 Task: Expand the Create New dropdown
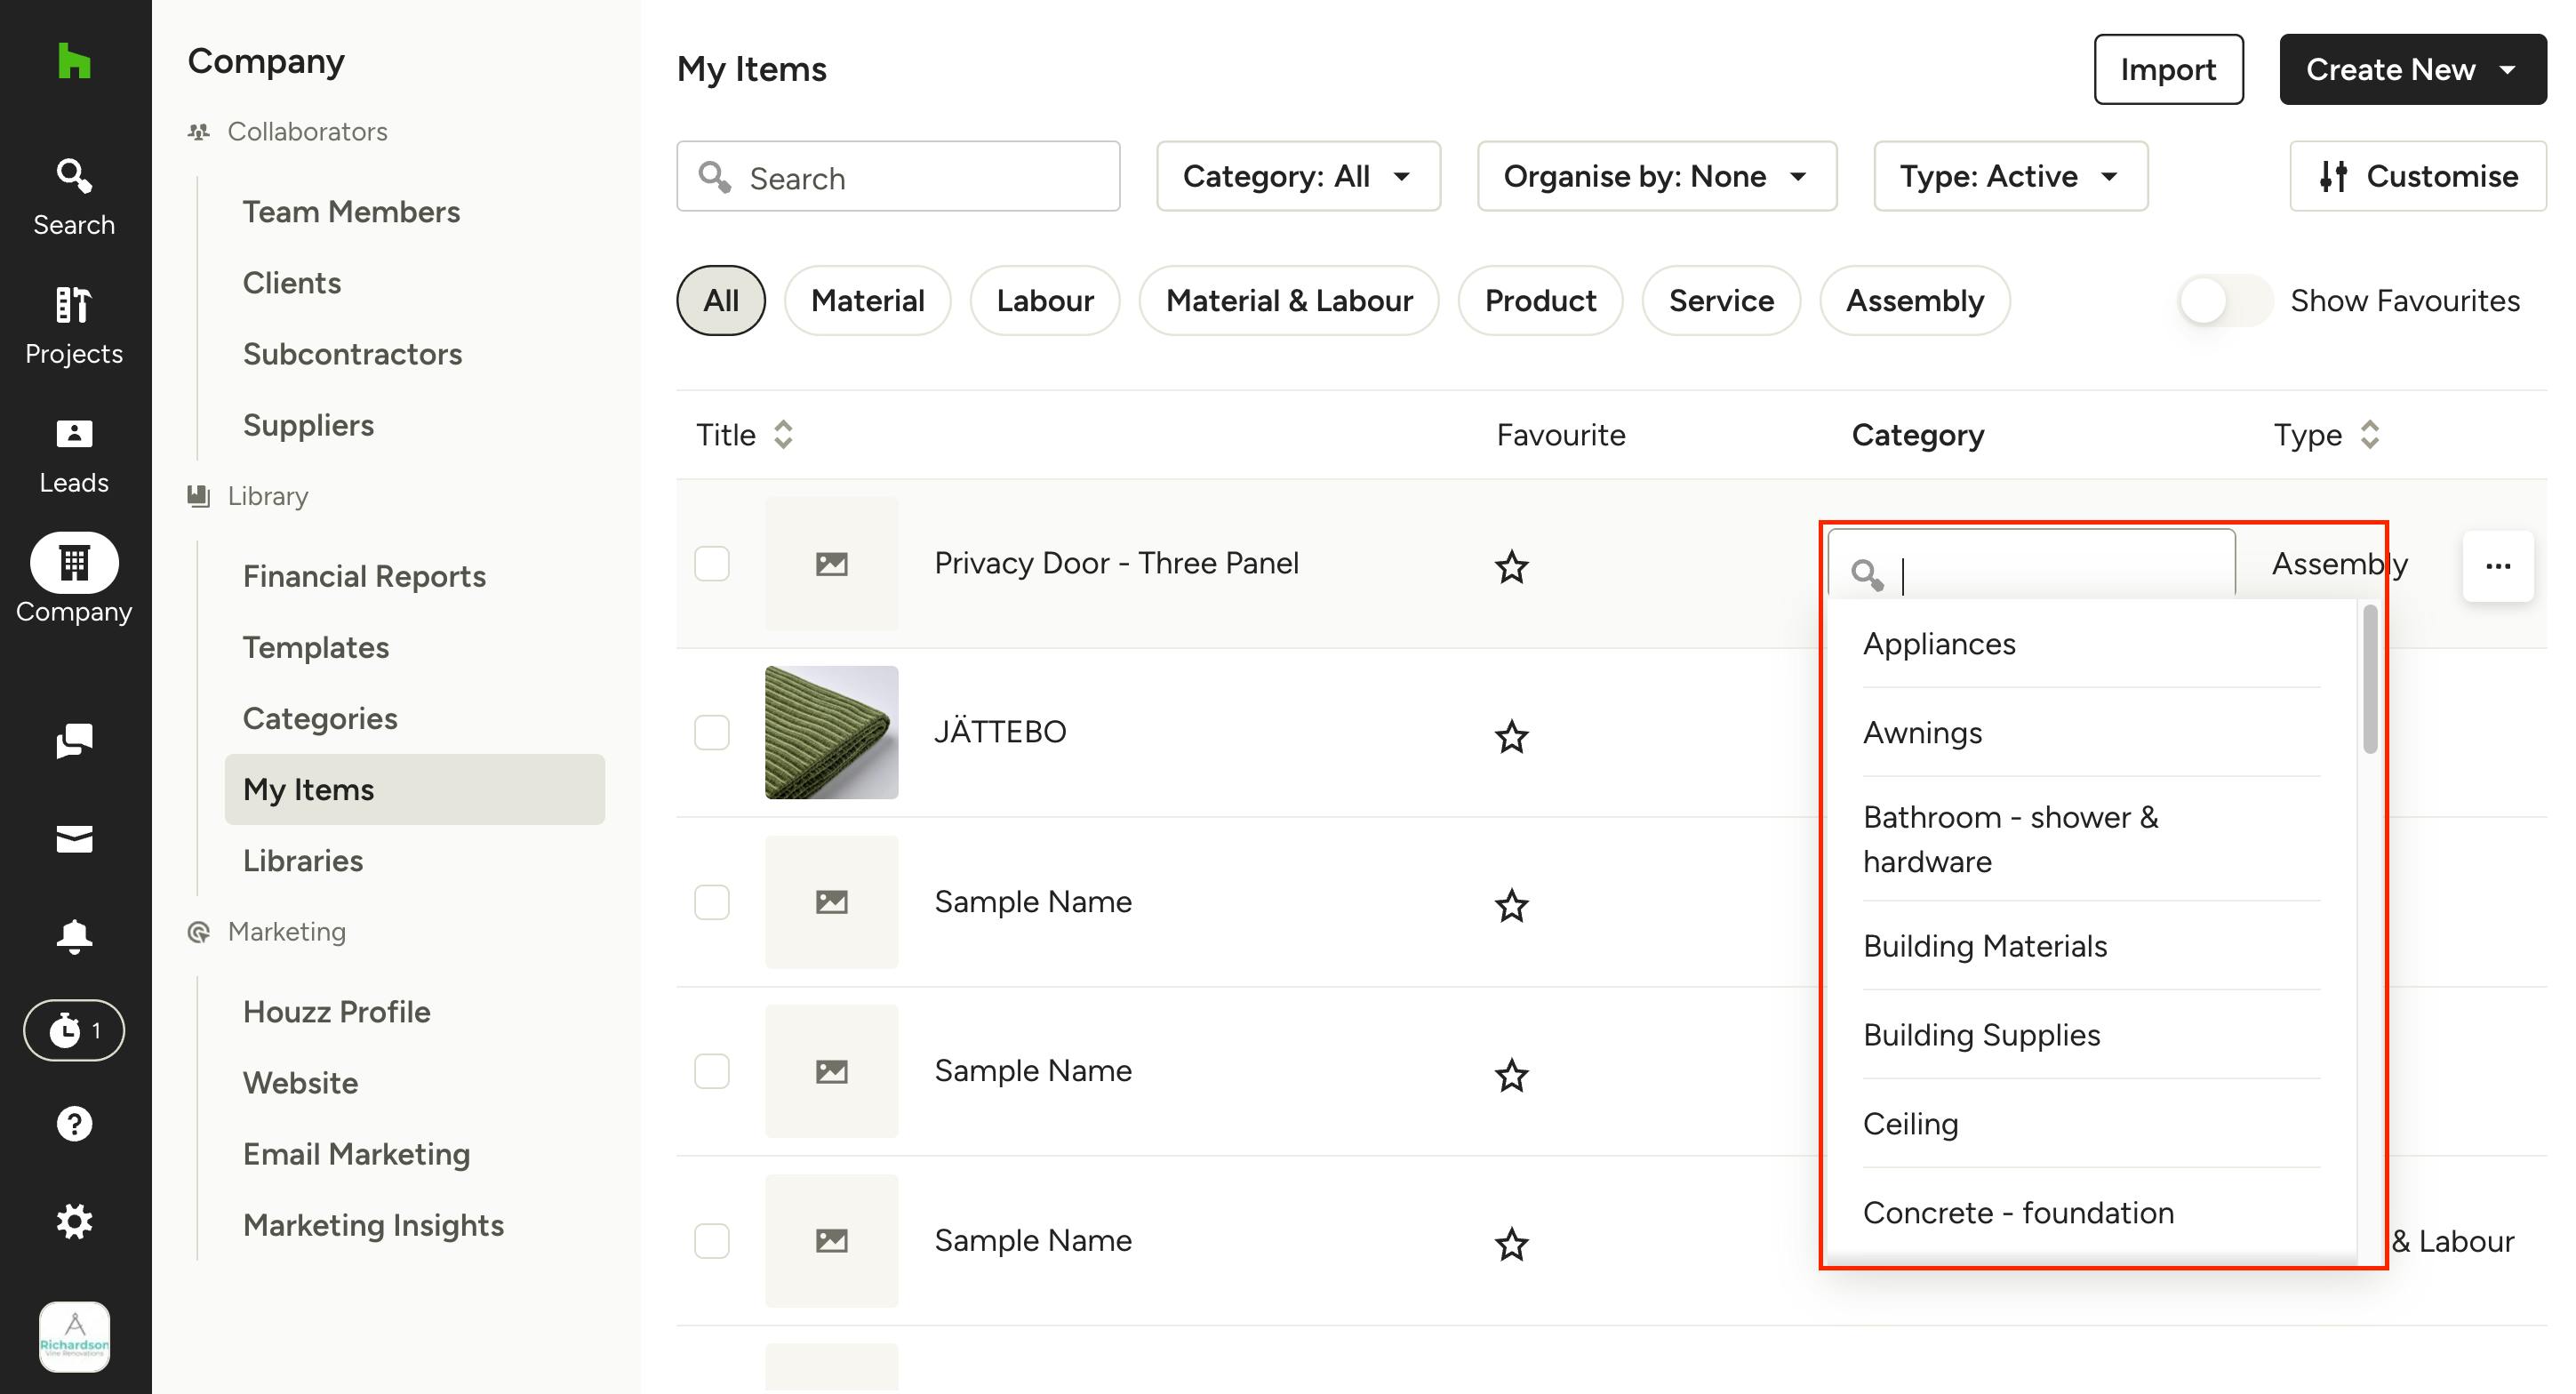point(2413,69)
